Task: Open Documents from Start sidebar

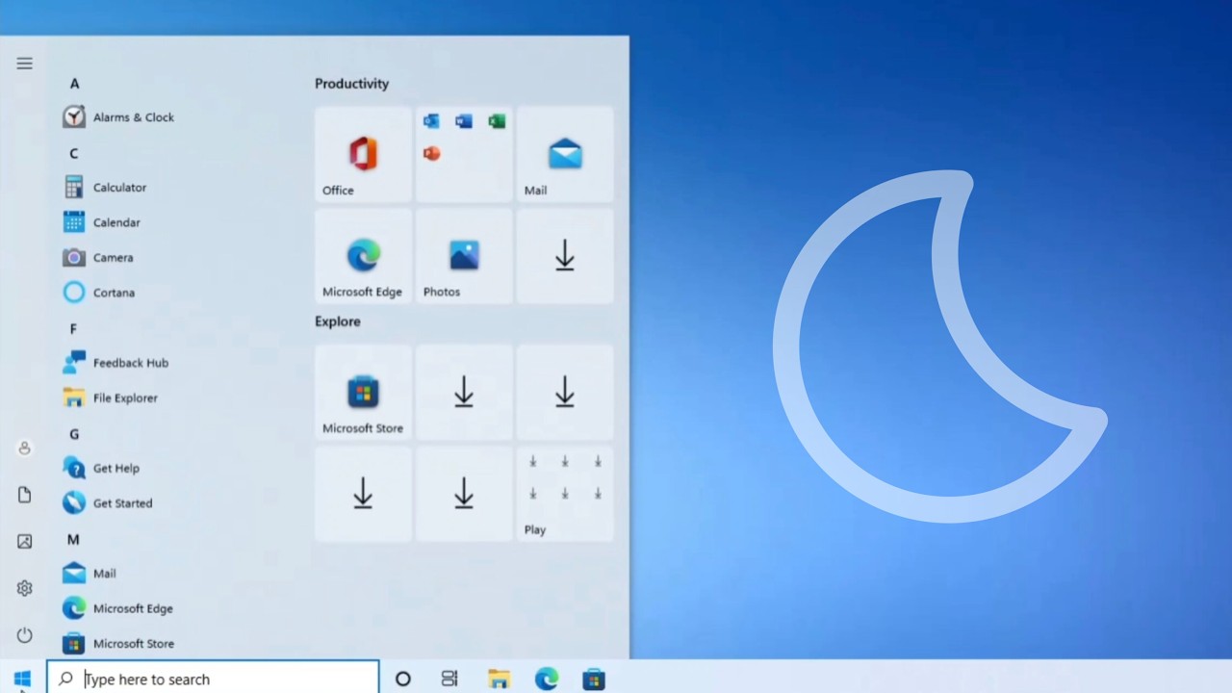Action: pyautogui.click(x=24, y=495)
